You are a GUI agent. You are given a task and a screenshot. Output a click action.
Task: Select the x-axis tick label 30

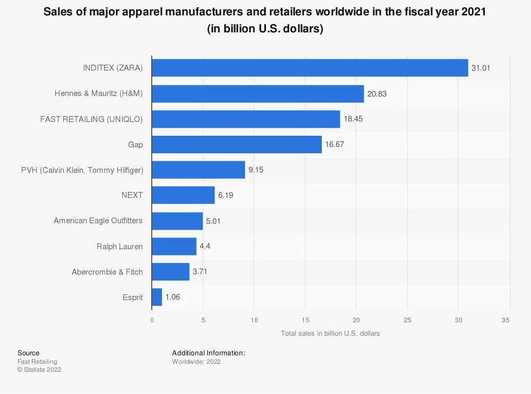(459, 320)
